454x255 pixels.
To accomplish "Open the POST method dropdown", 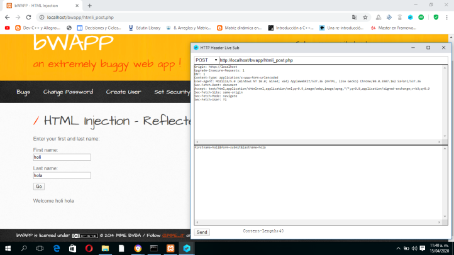I will 206,60.
